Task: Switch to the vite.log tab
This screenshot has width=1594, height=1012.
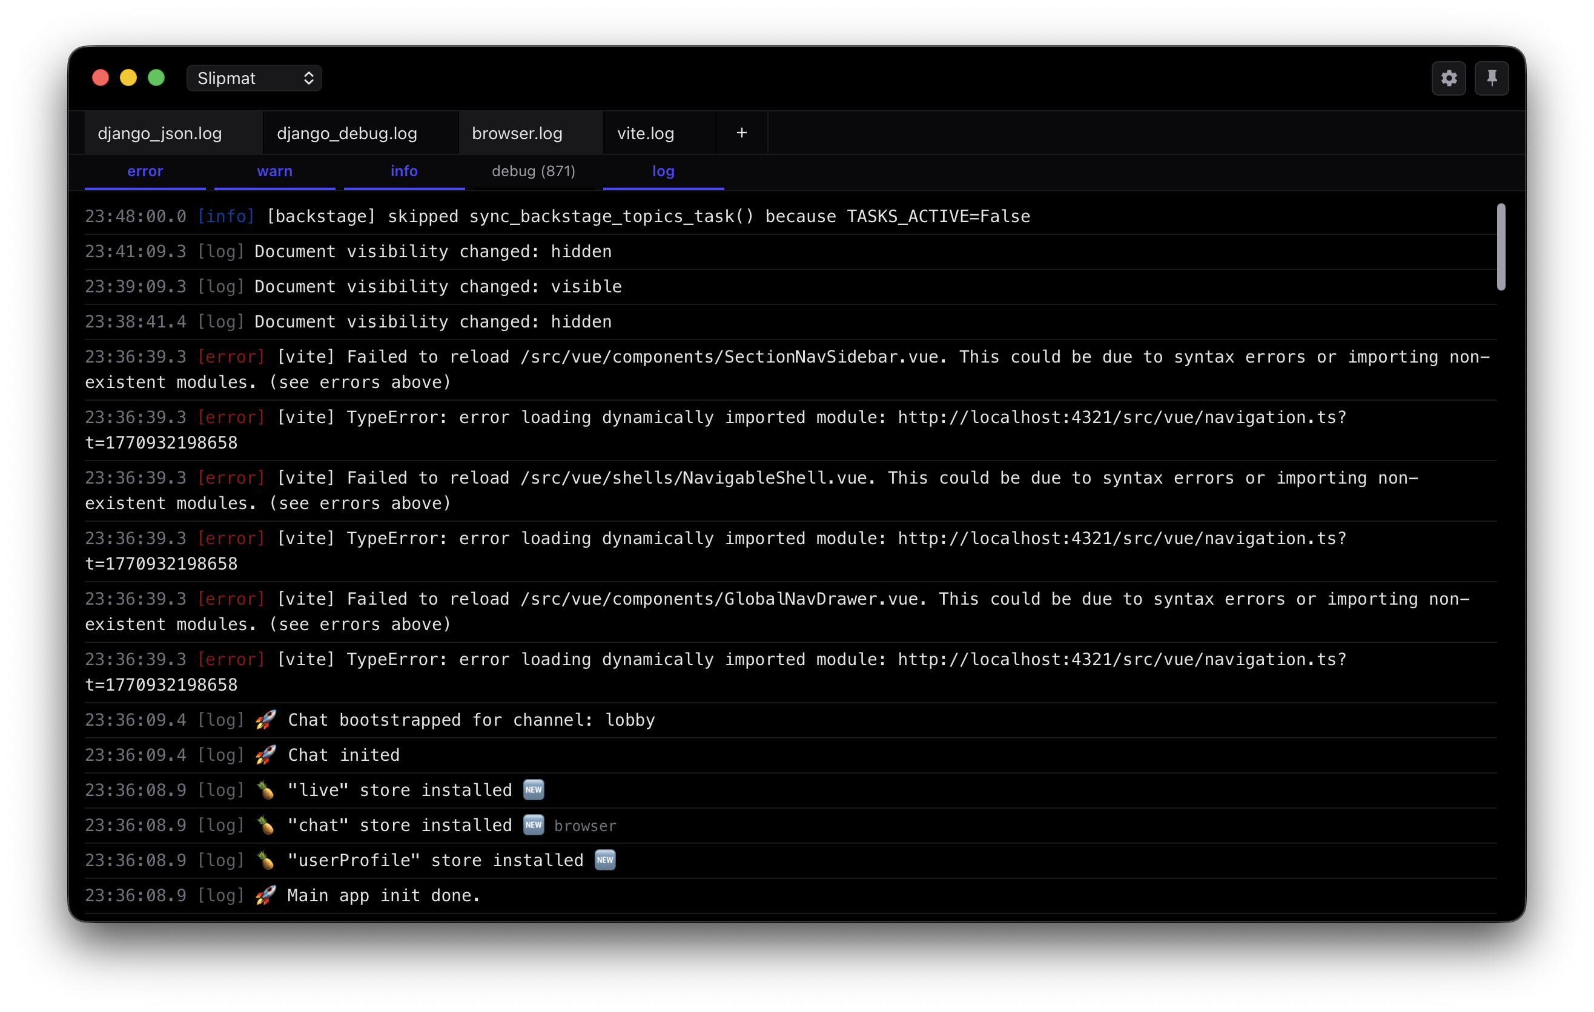Action: pos(646,133)
